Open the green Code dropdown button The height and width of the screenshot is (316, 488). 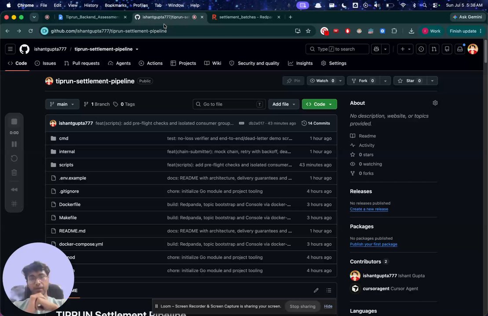tap(319, 104)
